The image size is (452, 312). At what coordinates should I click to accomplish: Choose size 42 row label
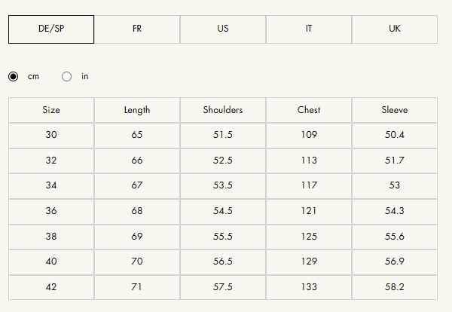pyautogui.click(x=51, y=287)
